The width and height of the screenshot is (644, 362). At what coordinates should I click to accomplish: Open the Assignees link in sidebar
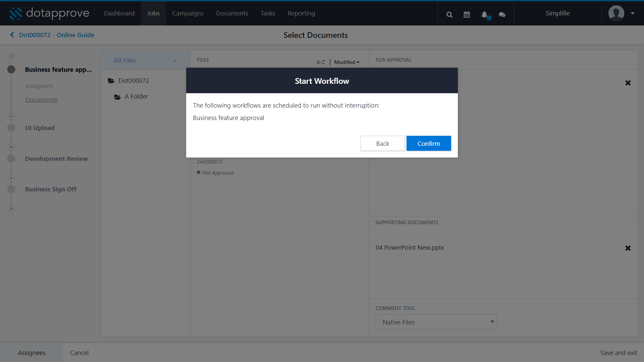[x=39, y=86]
